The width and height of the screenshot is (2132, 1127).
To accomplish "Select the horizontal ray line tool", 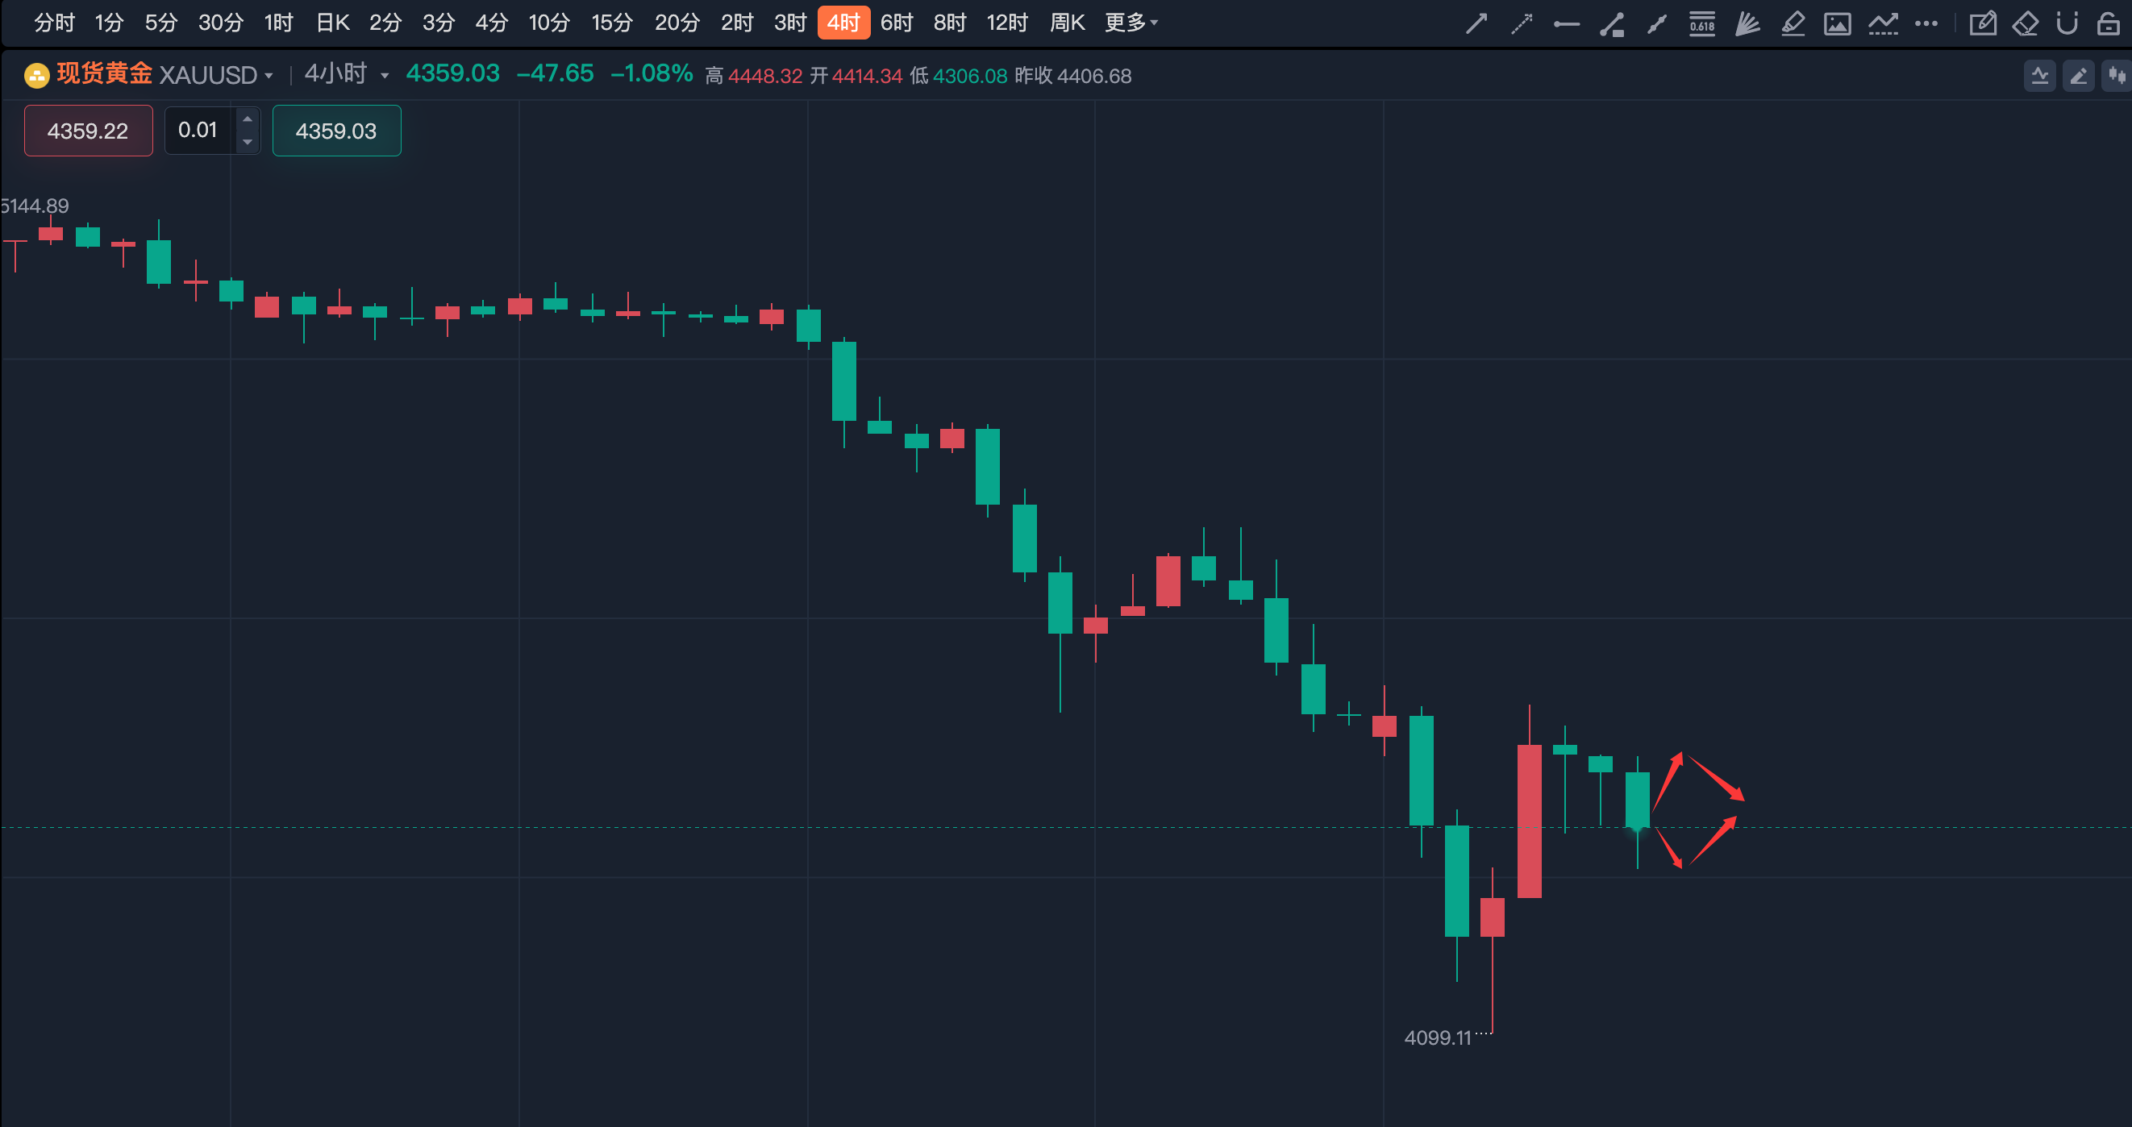I will point(1566,24).
